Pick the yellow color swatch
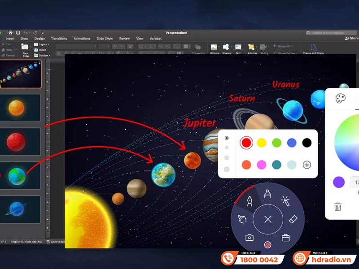 (261, 143)
